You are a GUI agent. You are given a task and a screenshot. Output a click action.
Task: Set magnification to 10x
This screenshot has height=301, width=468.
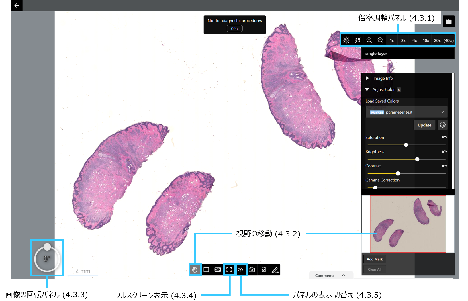click(426, 40)
